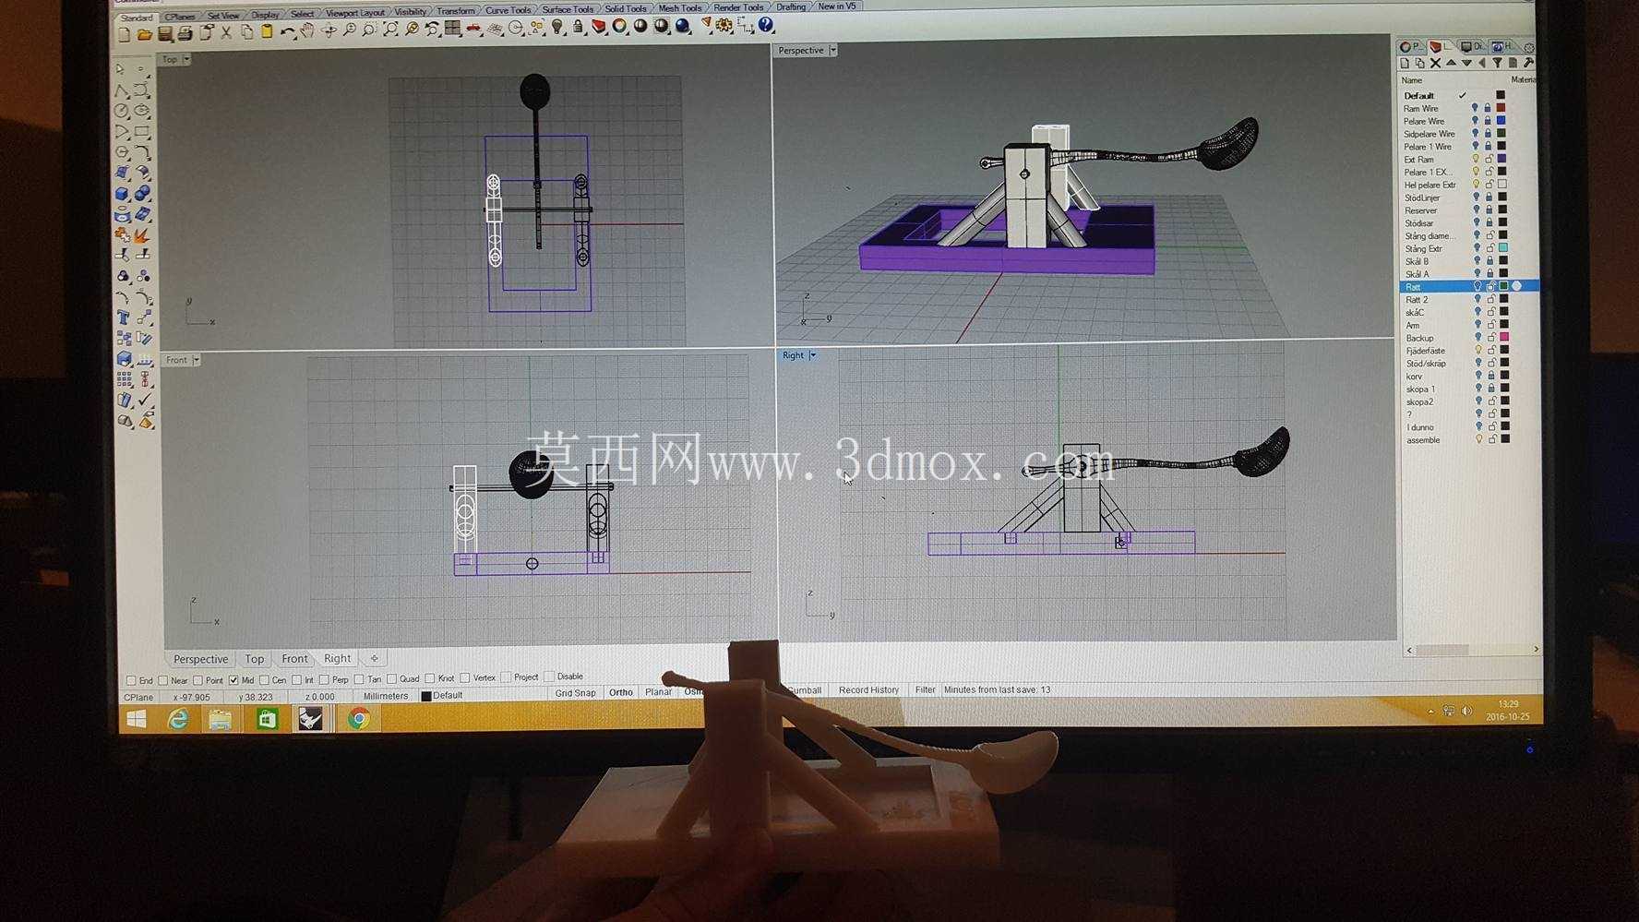1639x922 pixels.
Task: Click the padlock Lock Objects icon
Action: tap(579, 27)
